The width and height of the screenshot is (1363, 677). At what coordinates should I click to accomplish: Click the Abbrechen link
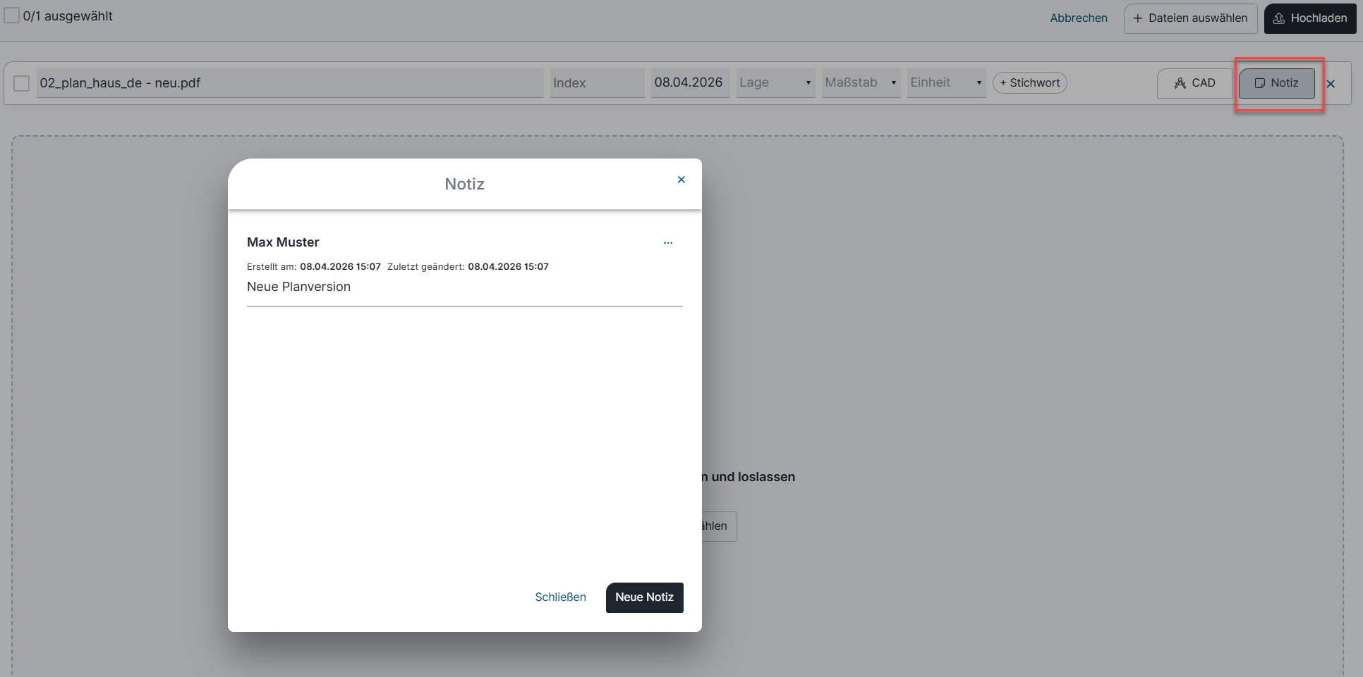click(x=1079, y=18)
